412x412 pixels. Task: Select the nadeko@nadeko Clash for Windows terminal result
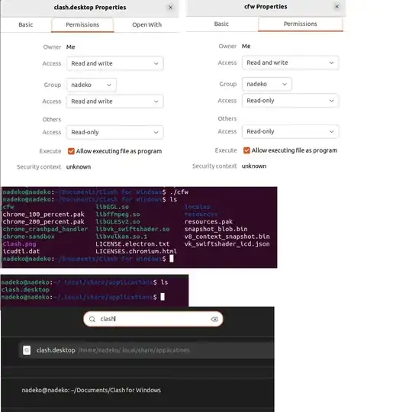[92, 390]
